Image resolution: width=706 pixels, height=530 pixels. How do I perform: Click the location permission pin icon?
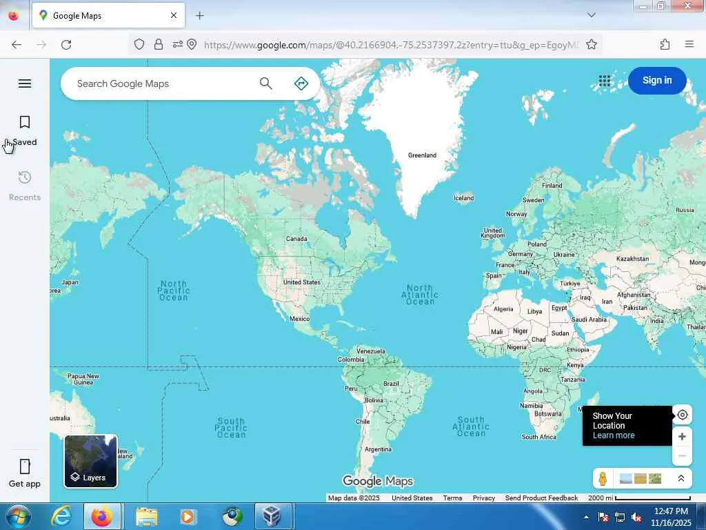[192, 44]
